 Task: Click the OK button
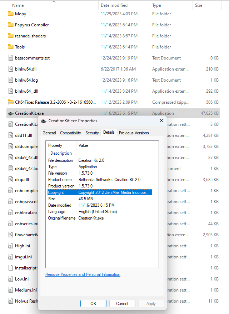(93, 303)
